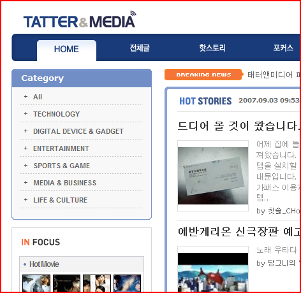Expand the plus icon beside TECHNOLOGY
This screenshot has width=301, height=293.
[26, 114]
